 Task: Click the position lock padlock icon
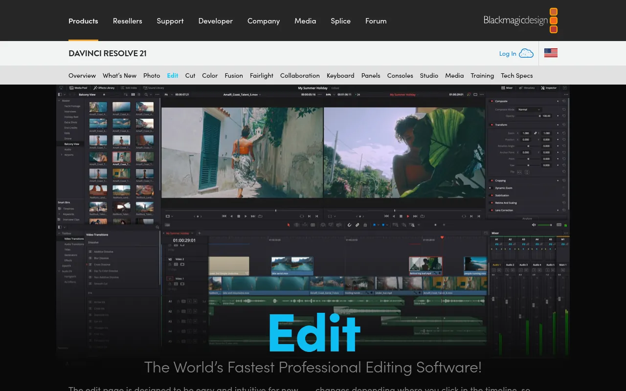(365, 225)
